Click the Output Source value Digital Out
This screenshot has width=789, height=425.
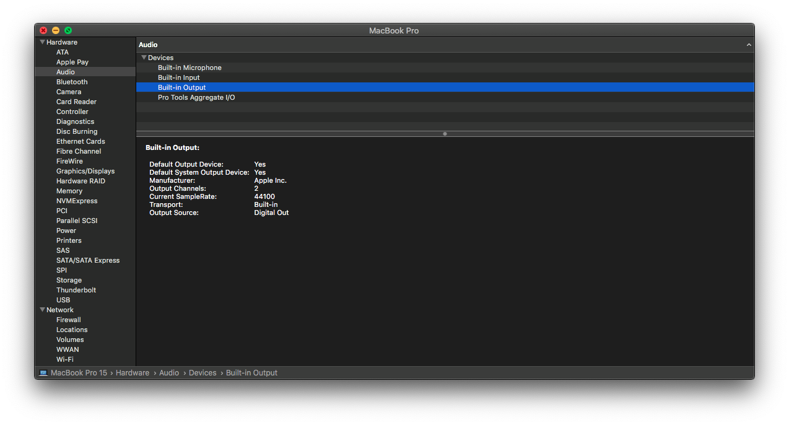271,212
